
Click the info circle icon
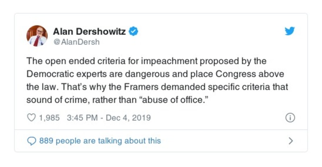[290, 118]
